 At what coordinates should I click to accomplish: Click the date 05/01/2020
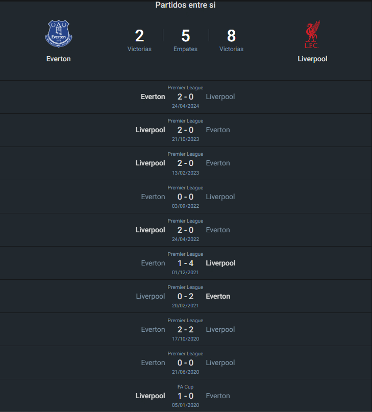(185, 405)
